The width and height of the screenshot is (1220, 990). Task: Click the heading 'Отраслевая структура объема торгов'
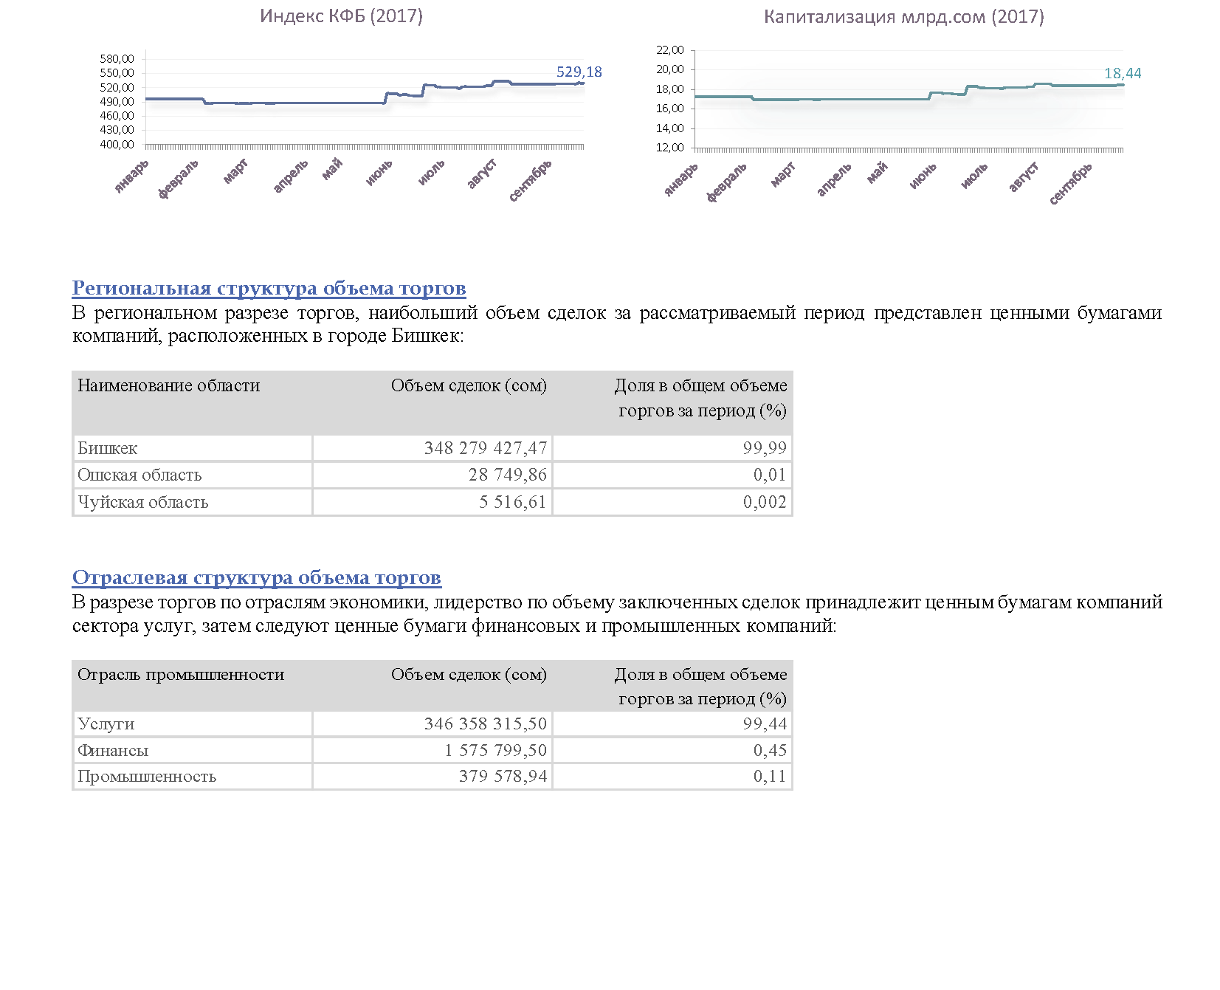(x=257, y=577)
